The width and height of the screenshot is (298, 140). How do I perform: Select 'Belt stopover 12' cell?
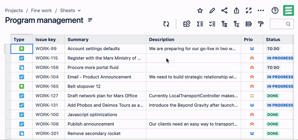point(105,87)
